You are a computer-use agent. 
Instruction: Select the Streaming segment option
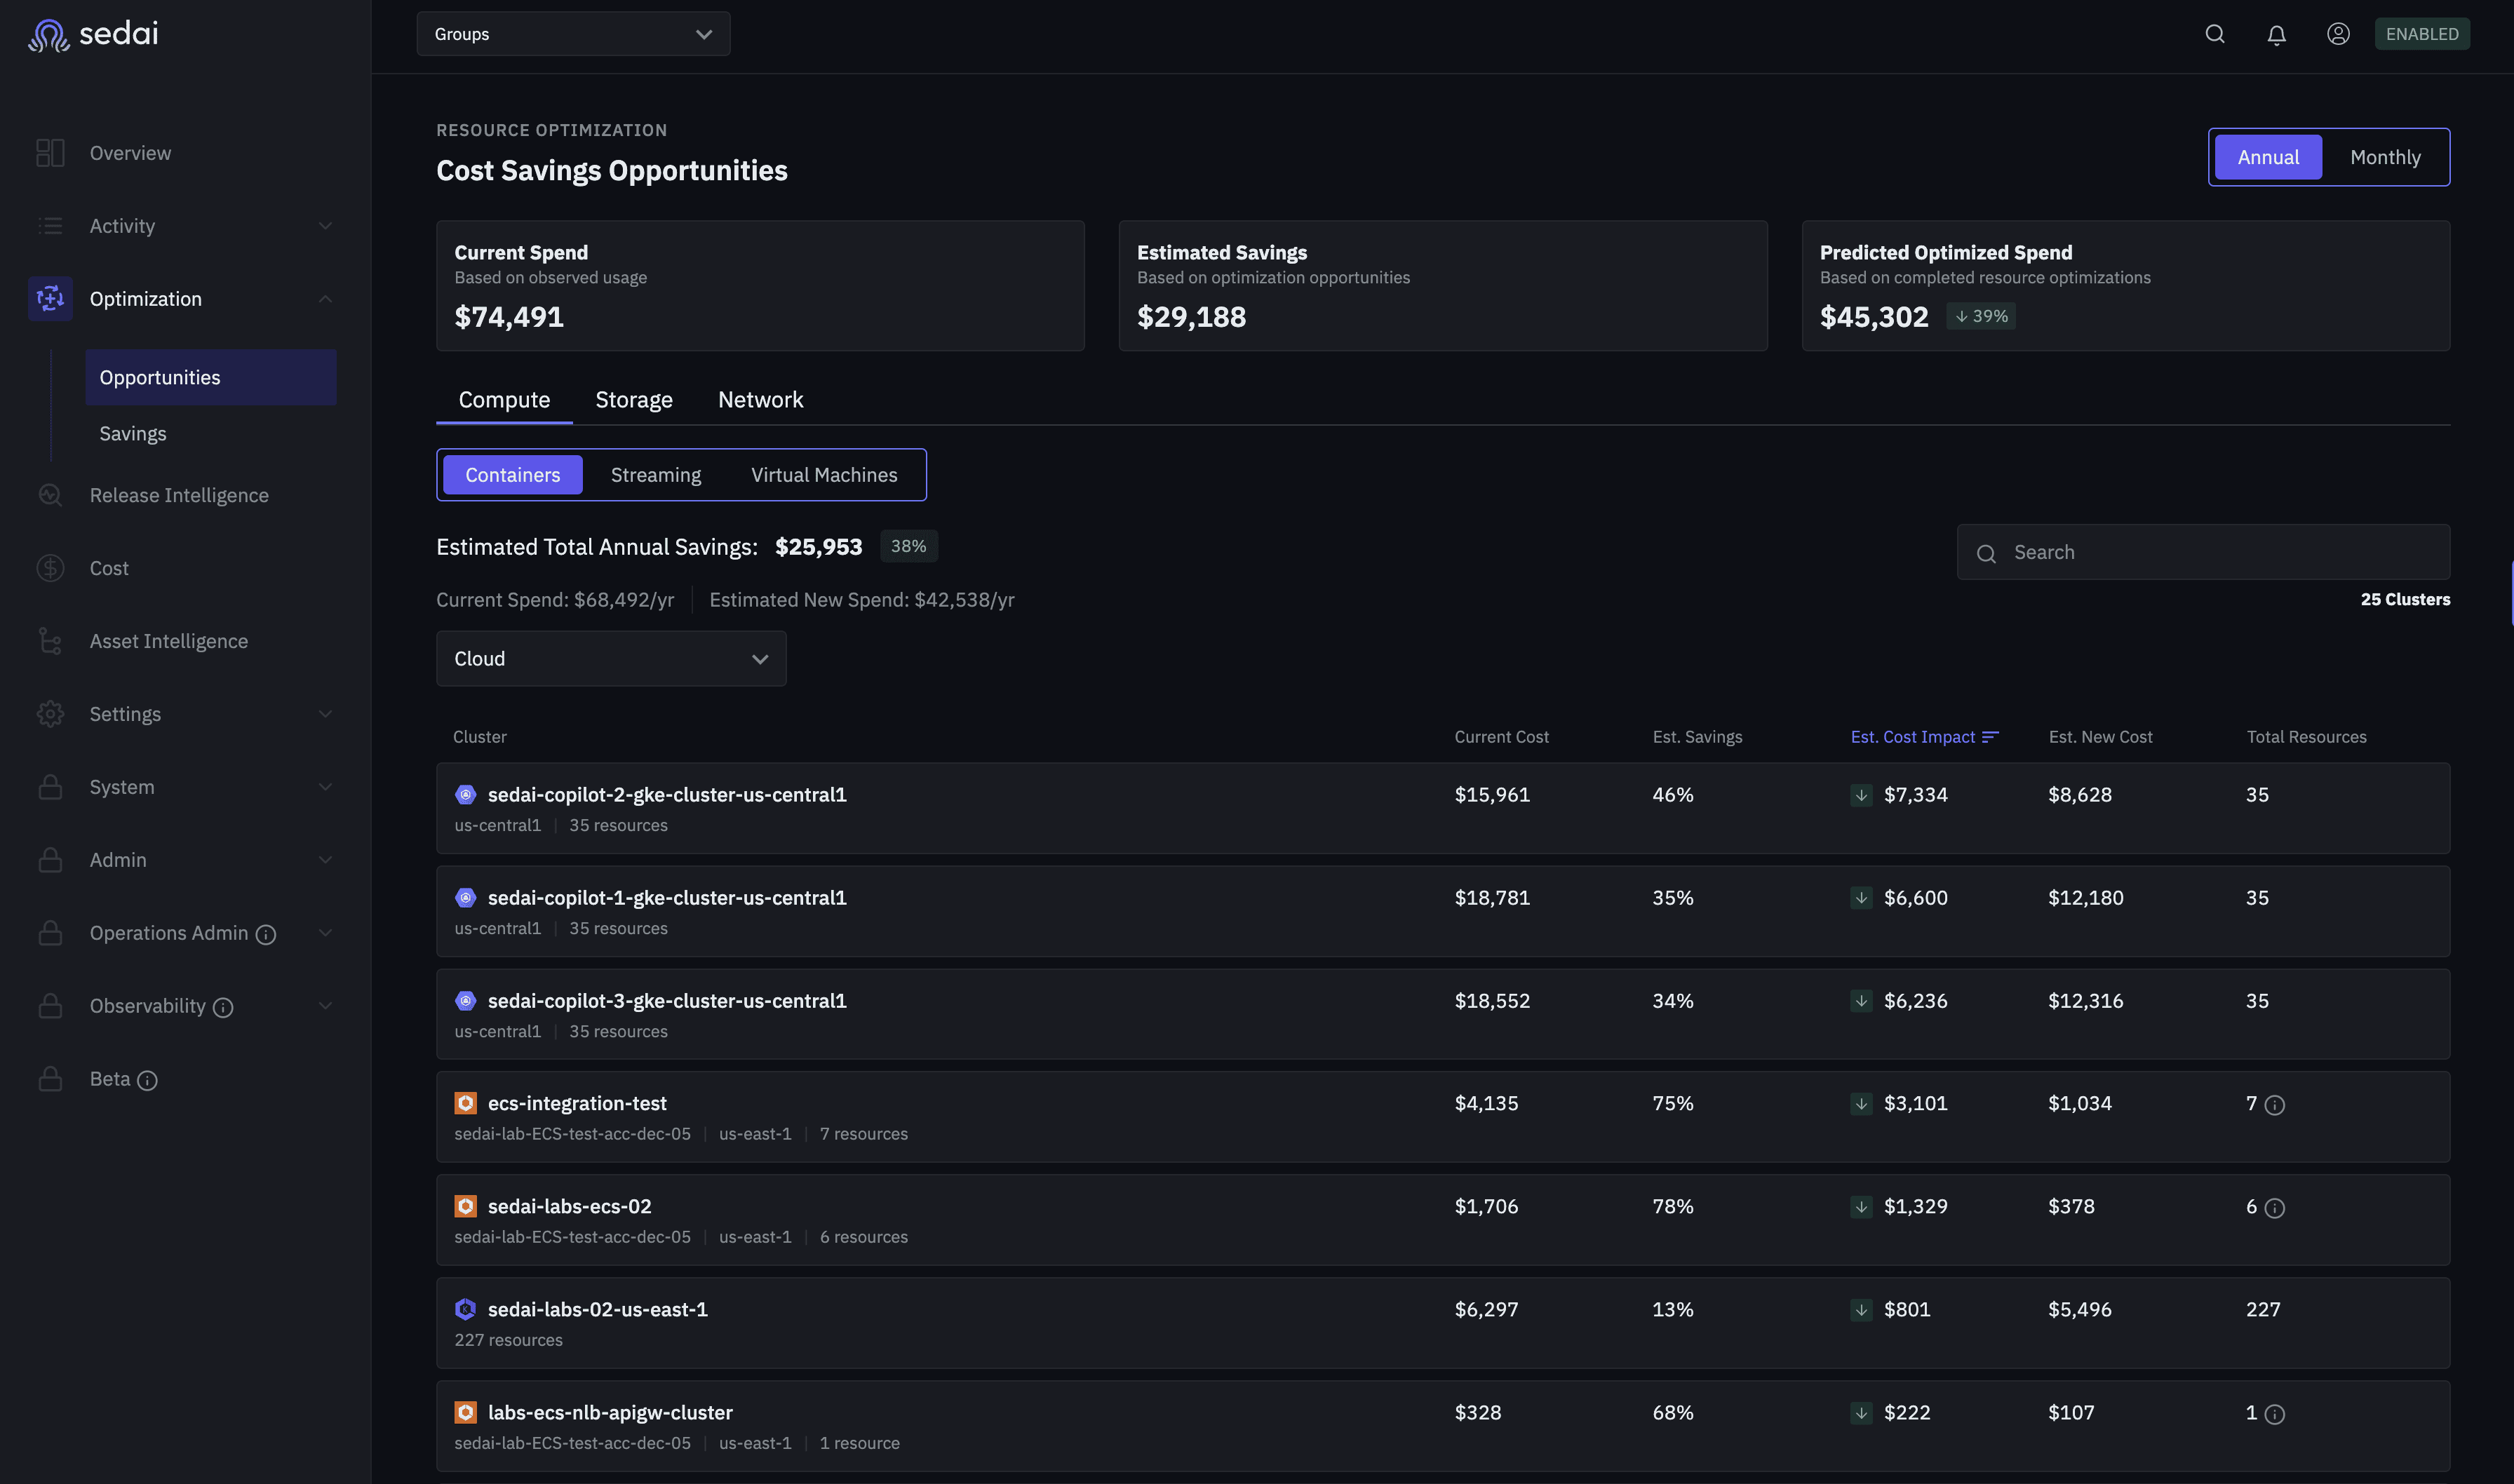[x=655, y=475]
